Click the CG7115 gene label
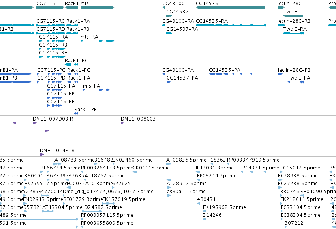 (46, 4)
